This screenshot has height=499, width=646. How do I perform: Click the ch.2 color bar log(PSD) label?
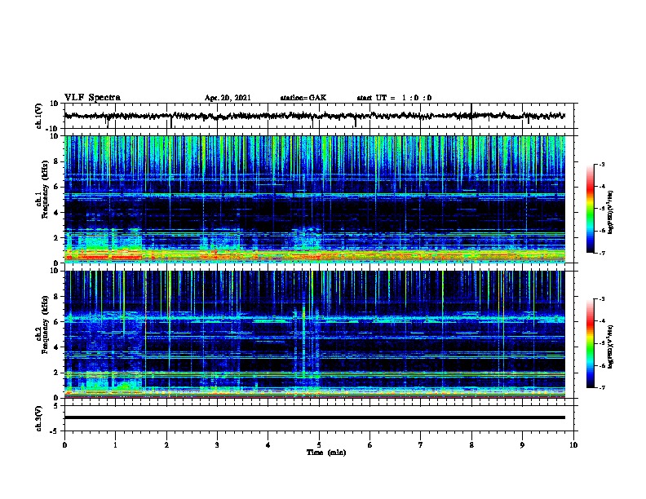point(611,347)
